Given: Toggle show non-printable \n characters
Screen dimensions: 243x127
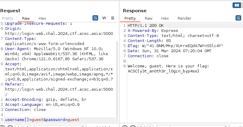Looking at the screenshot, I should pos(104,18).
